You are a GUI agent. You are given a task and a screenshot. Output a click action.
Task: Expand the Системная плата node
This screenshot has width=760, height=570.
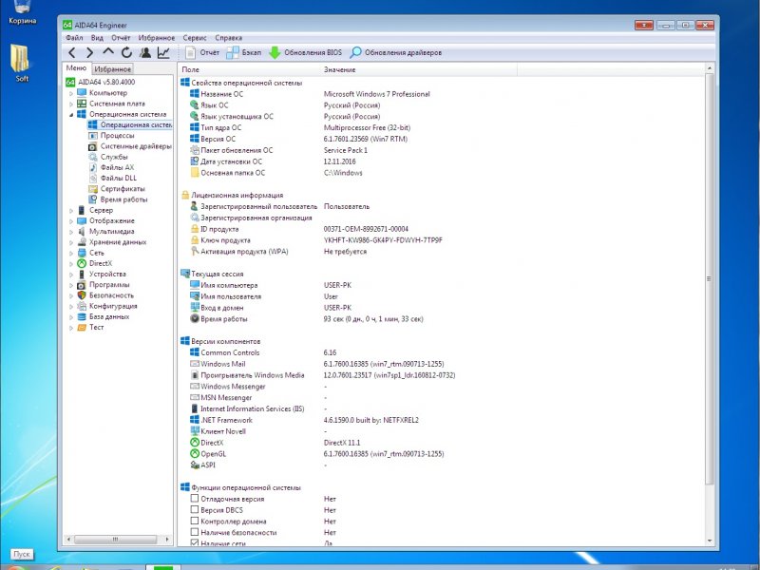71,104
